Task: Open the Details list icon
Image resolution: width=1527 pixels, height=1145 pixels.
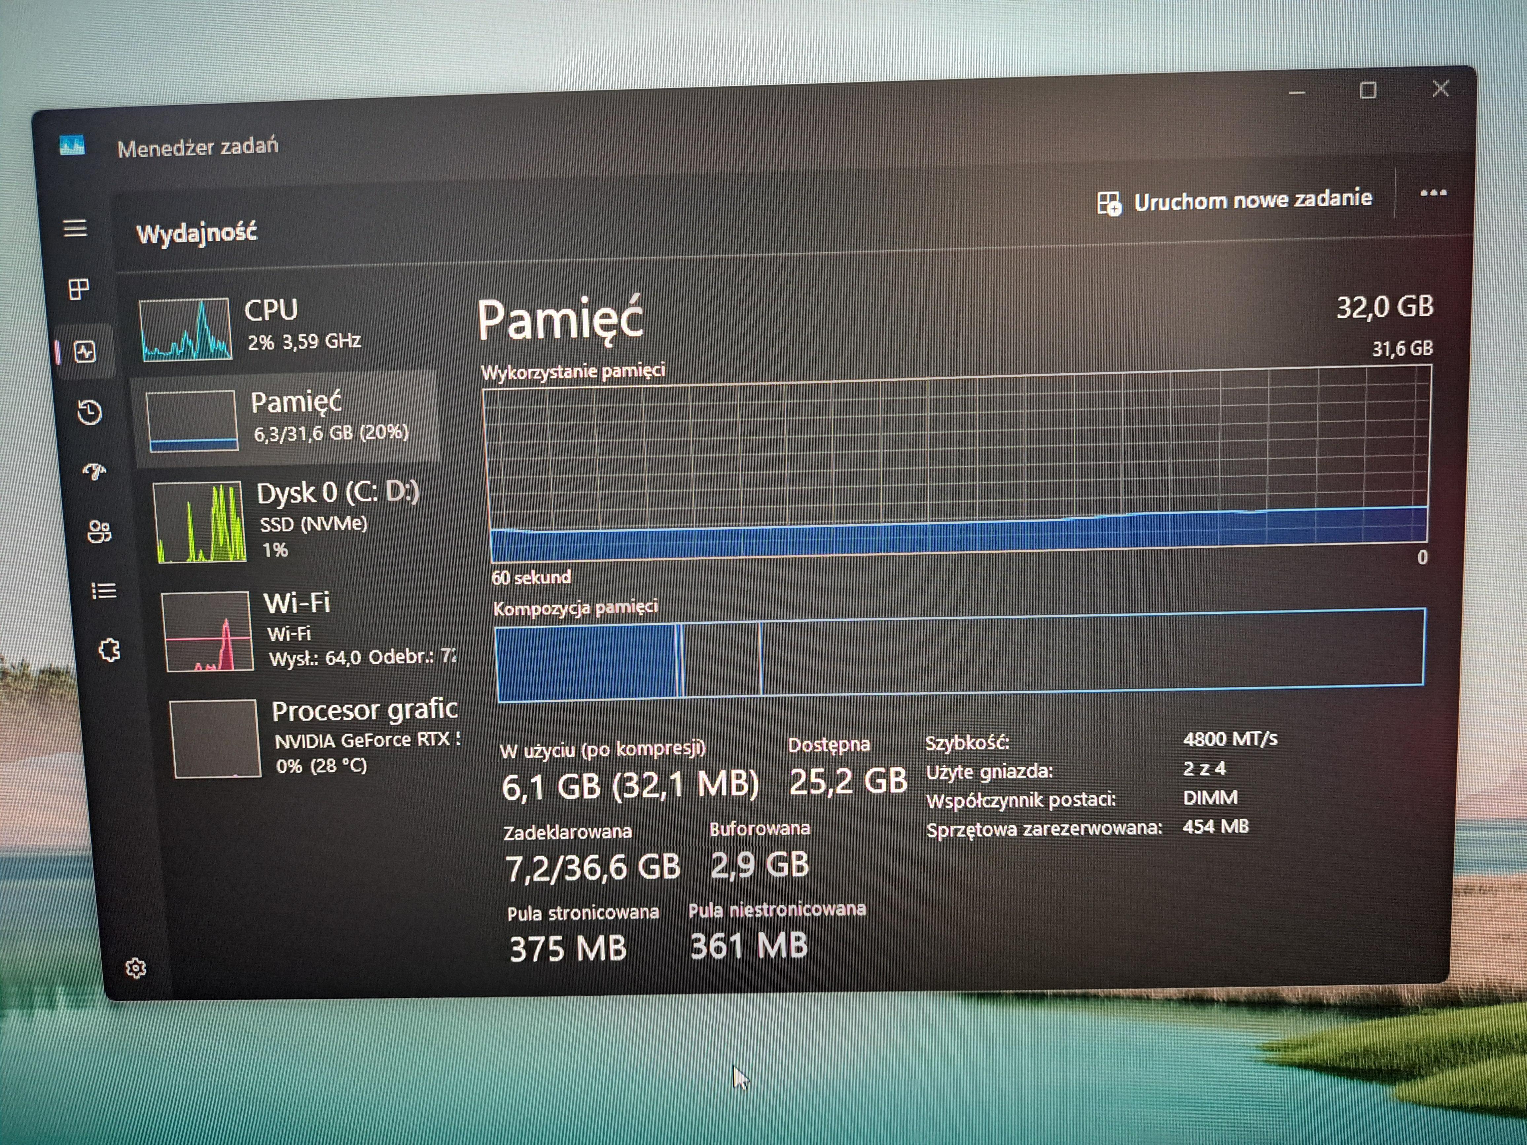Action: click(104, 591)
